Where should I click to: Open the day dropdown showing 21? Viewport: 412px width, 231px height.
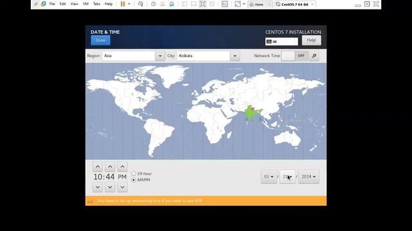point(288,177)
